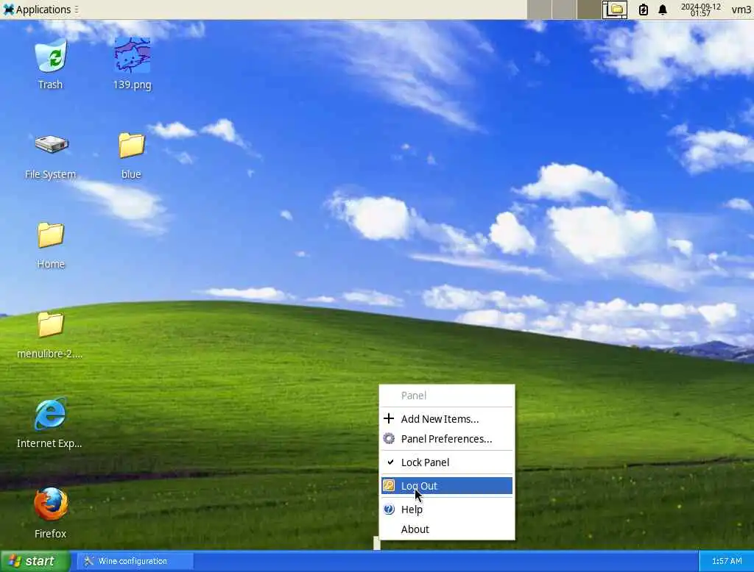The image size is (754, 572).
Task: Open the Home folder icon
Action: click(51, 245)
